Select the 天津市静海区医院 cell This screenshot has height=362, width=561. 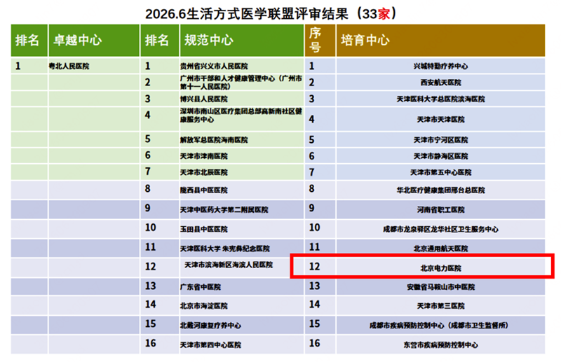click(x=440, y=156)
